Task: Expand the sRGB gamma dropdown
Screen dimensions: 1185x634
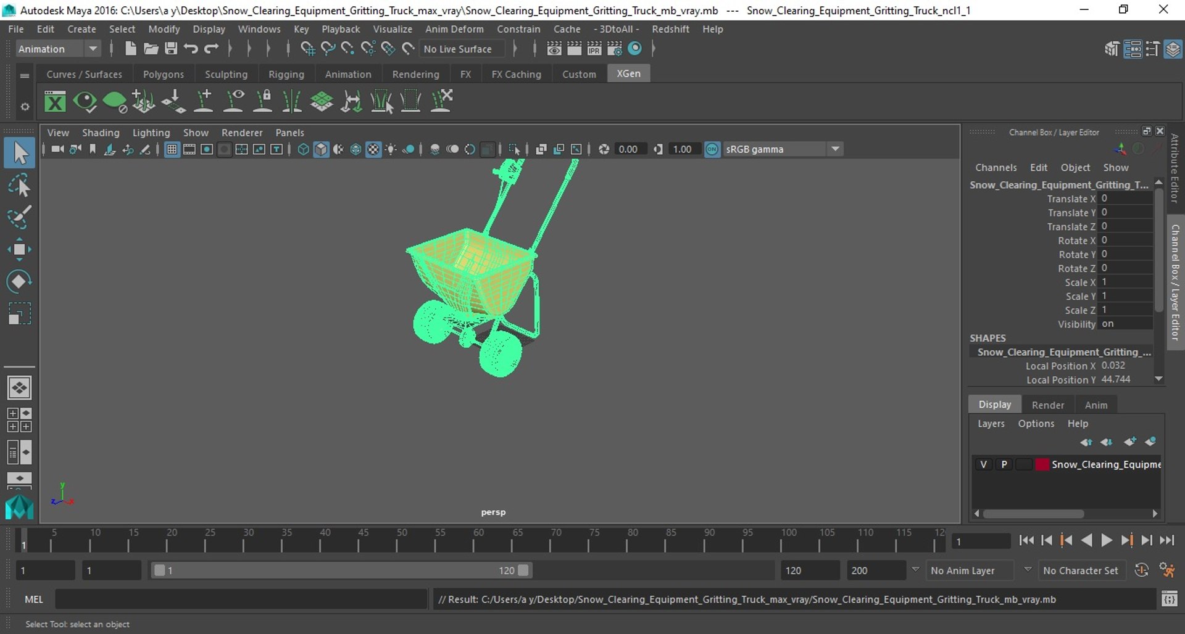Action: pyautogui.click(x=782, y=149)
